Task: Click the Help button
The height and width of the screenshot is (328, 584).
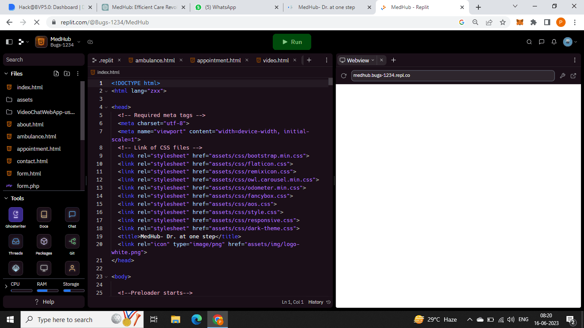Action: click(x=44, y=302)
